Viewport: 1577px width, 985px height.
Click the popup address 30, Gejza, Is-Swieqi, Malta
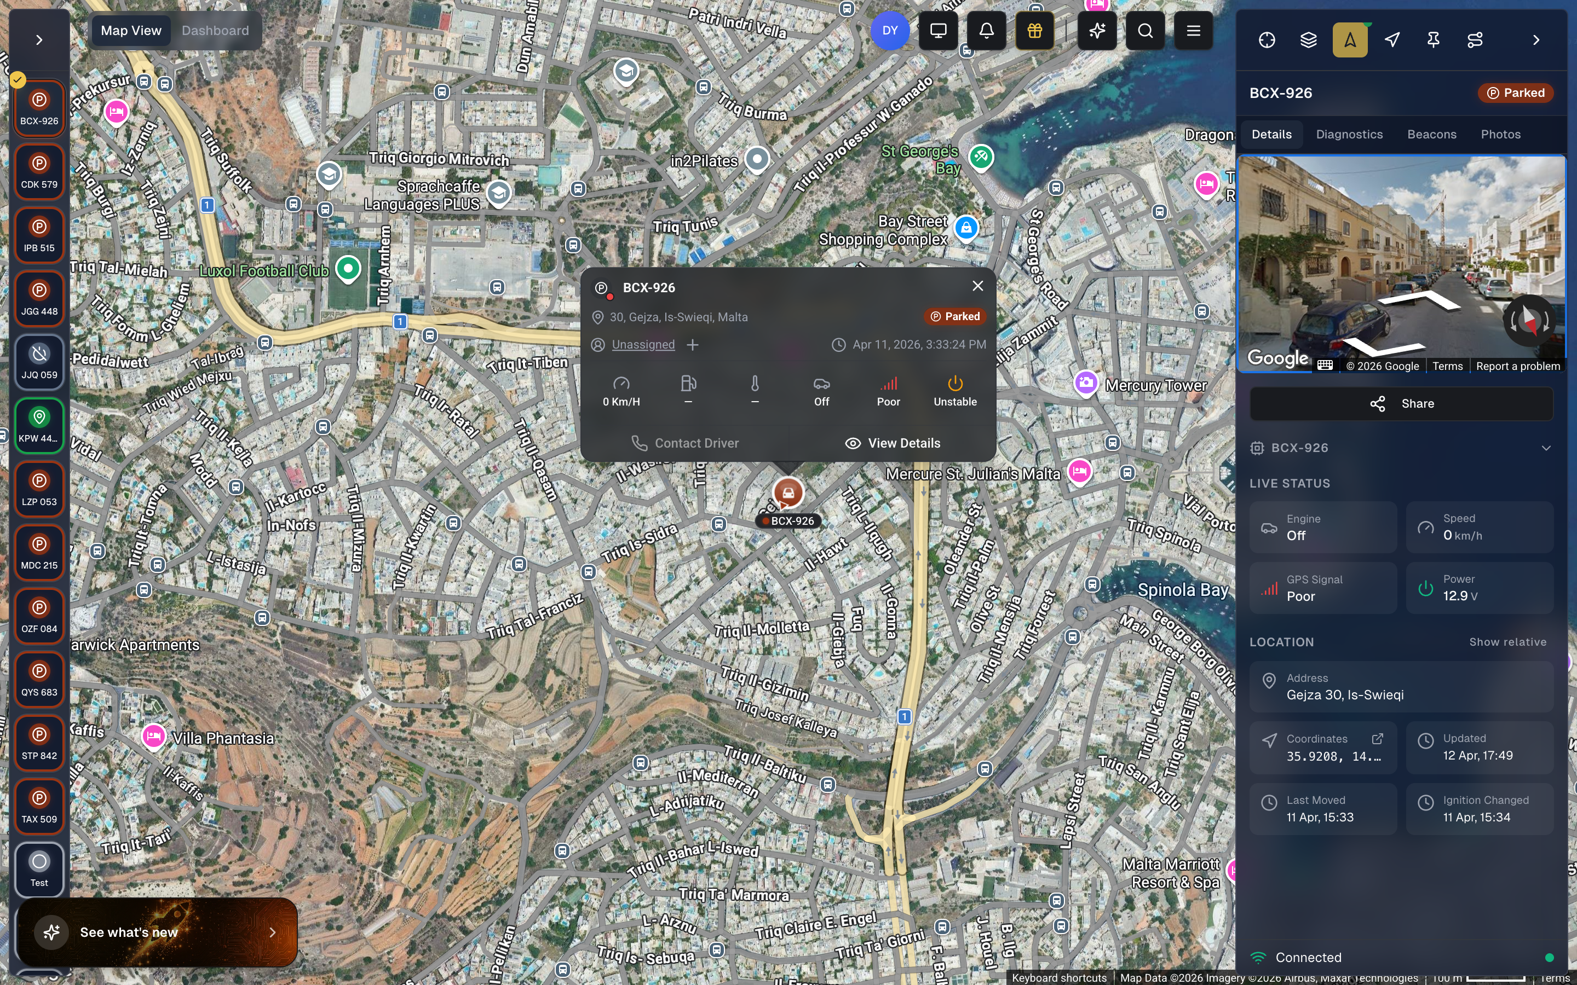click(678, 317)
